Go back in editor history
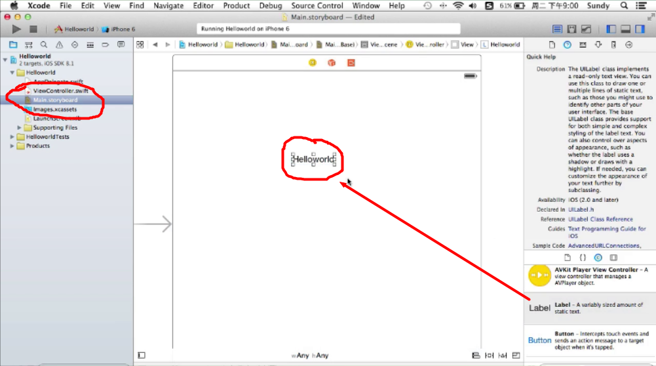656x366 pixels. pyautogui.click(x=155, y=45)
